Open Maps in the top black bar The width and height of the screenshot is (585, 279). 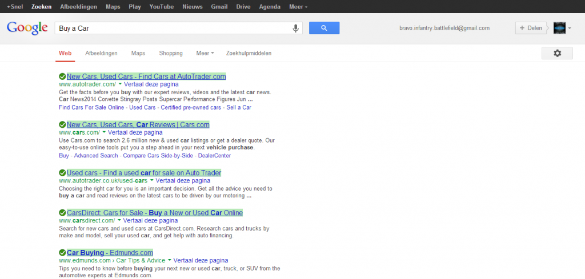pos(113,7)
